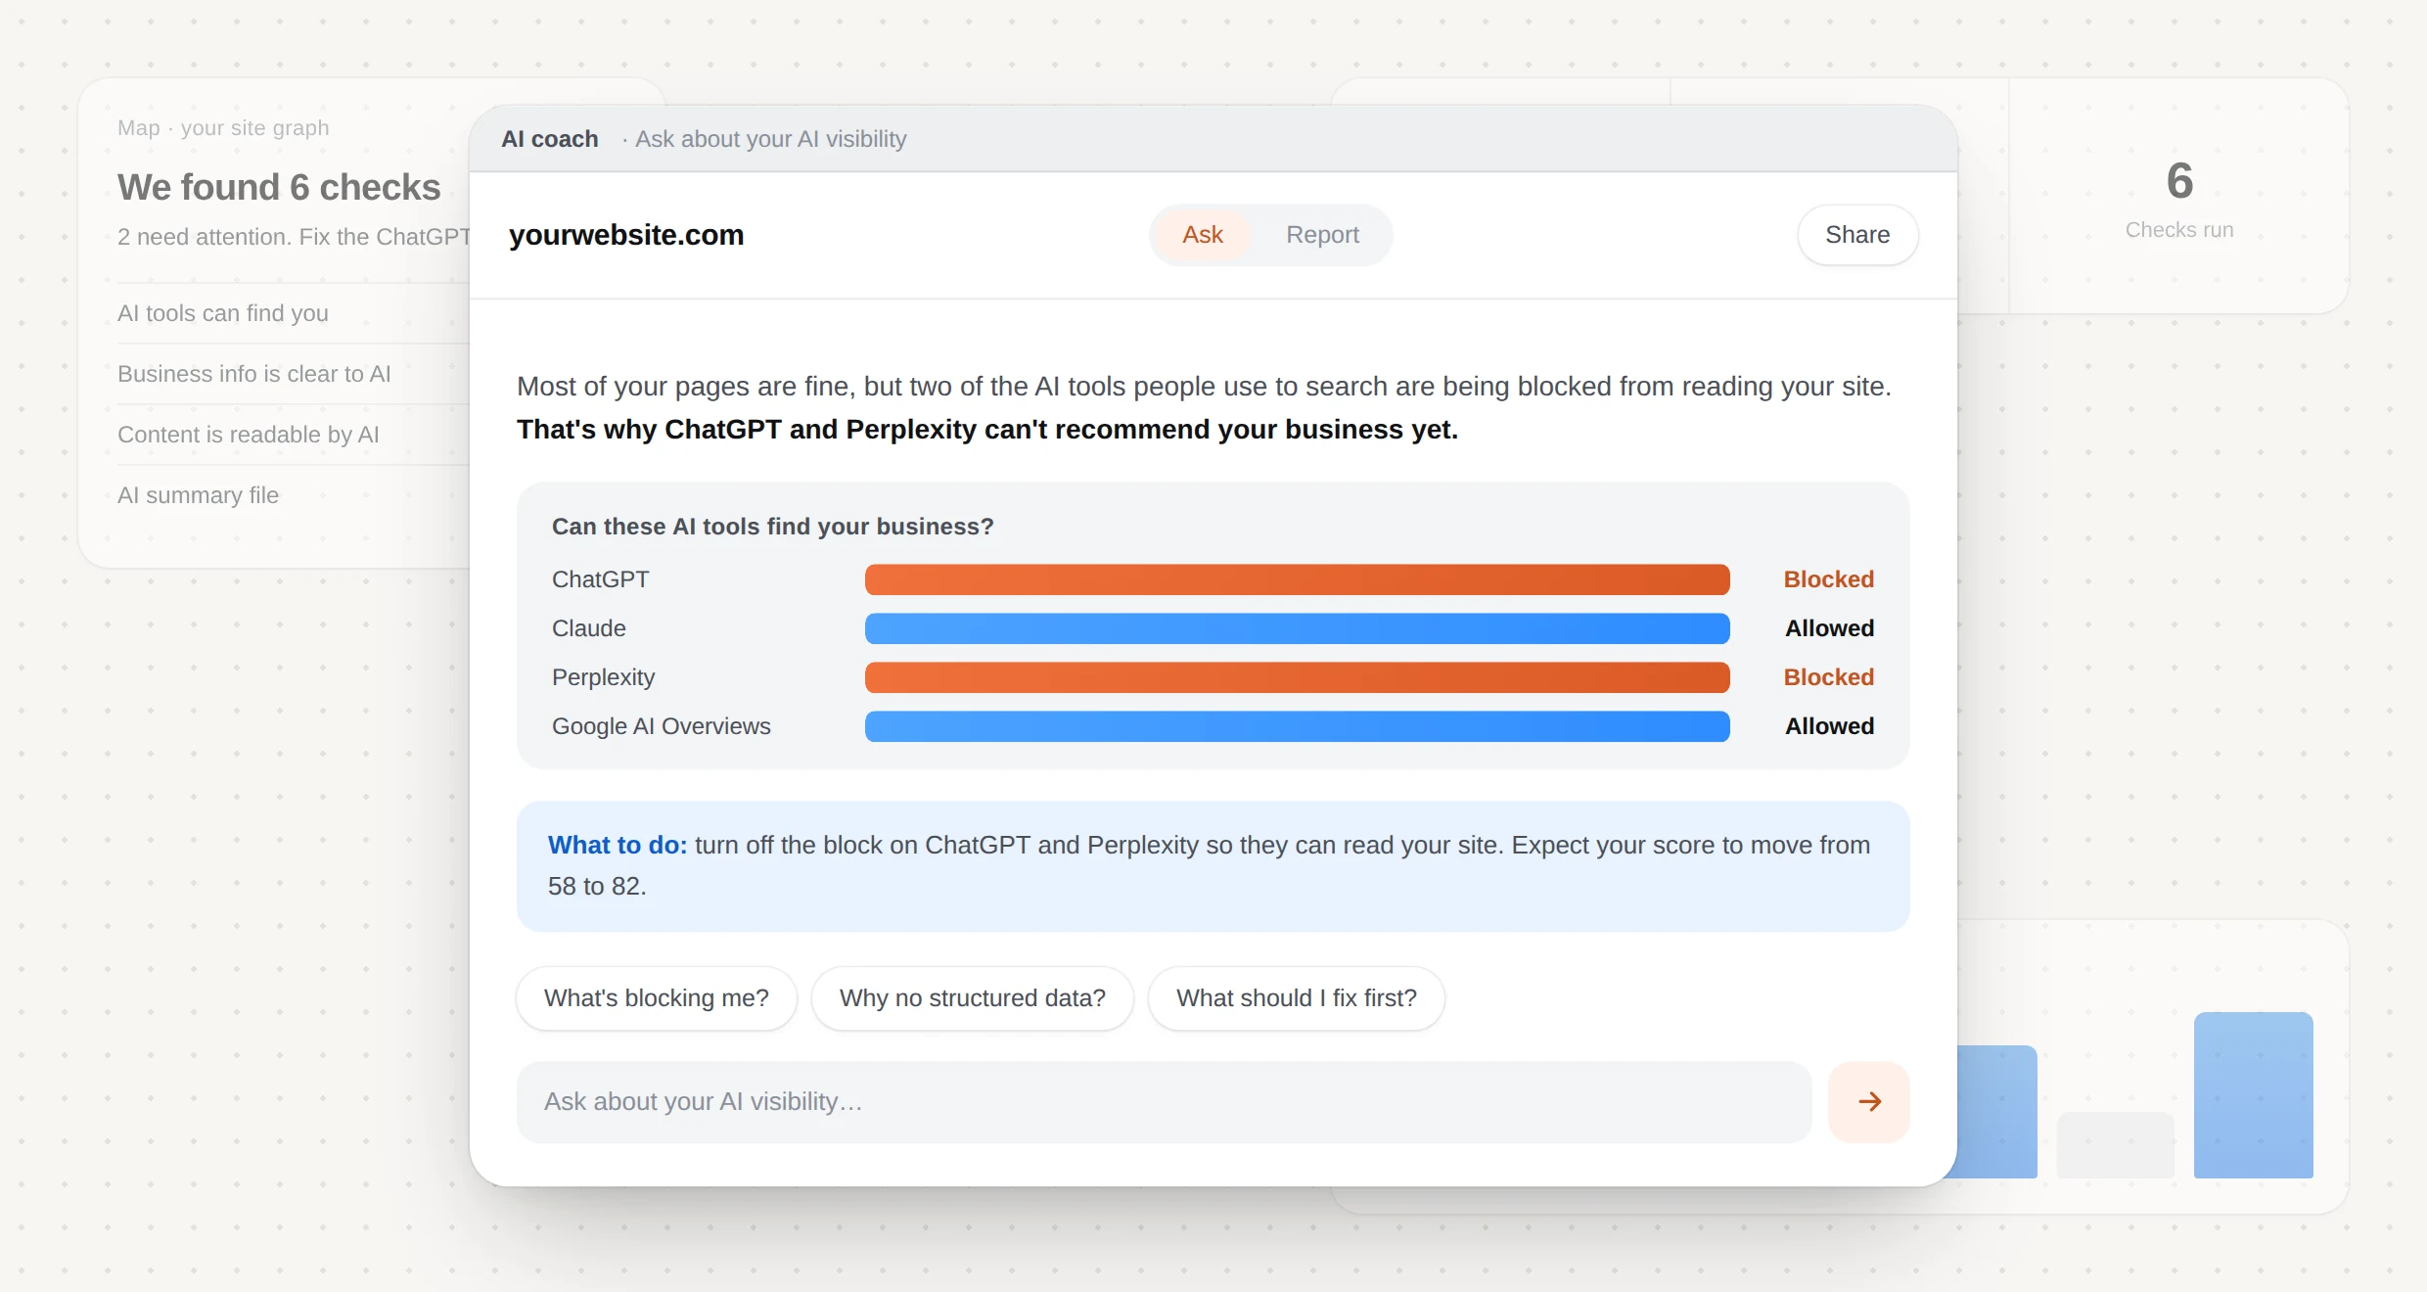Select the Perplexity blocked status bar

click(x=1297, y=677)
